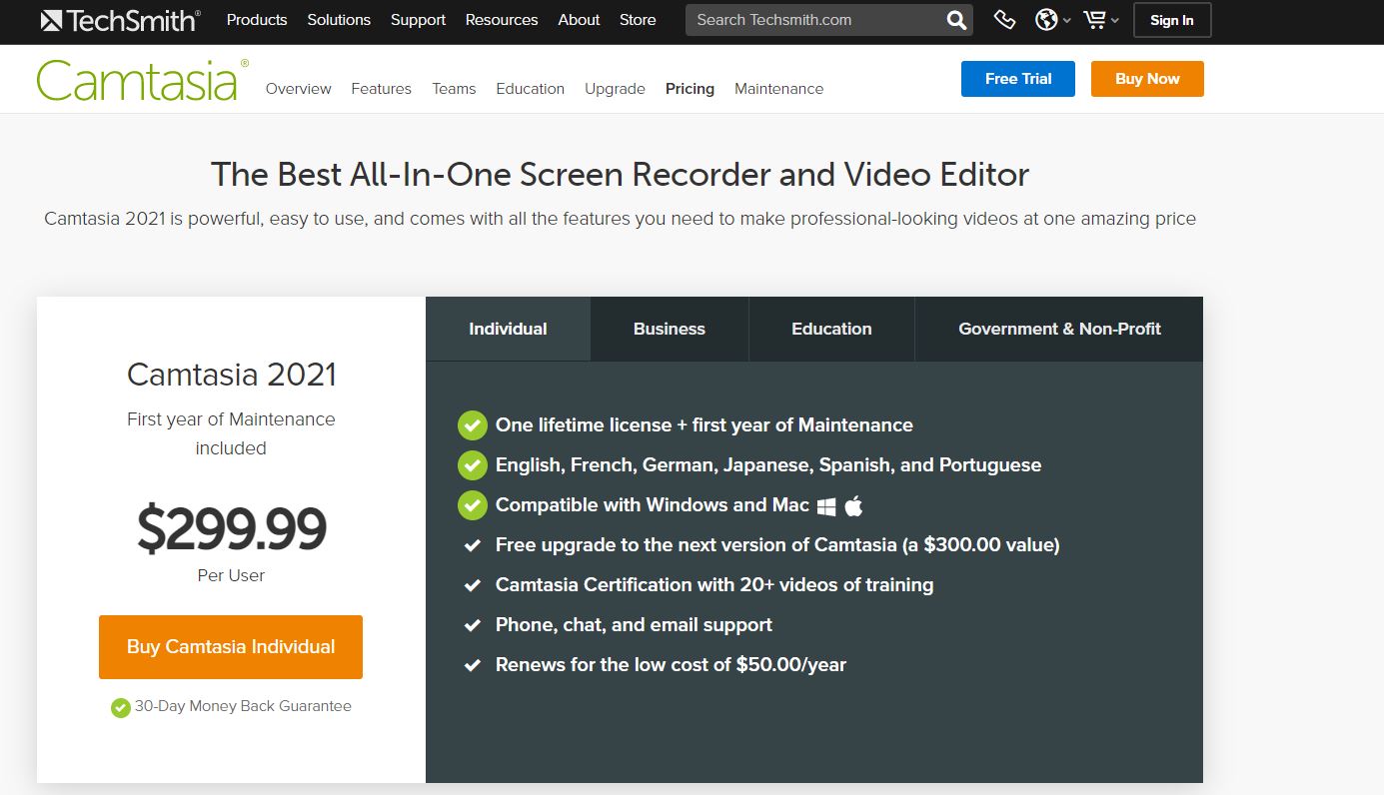This screenshot has height=795, width=1384.
Task: Click the Sign In button
Action: 1172,20
